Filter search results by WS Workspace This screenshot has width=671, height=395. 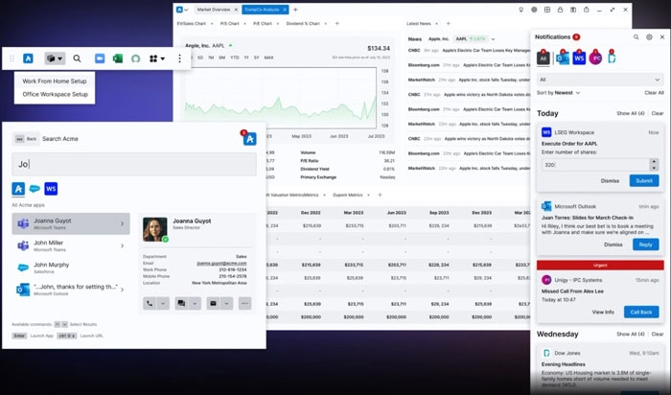click(51, 189)
